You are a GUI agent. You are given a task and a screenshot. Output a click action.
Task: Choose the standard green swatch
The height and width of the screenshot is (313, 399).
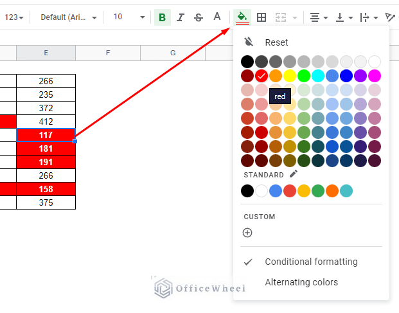pyautogui.click(x=318, y=191)
